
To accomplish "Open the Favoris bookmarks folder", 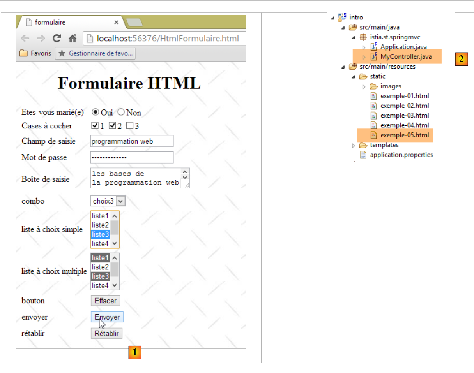I will point(35,53).
